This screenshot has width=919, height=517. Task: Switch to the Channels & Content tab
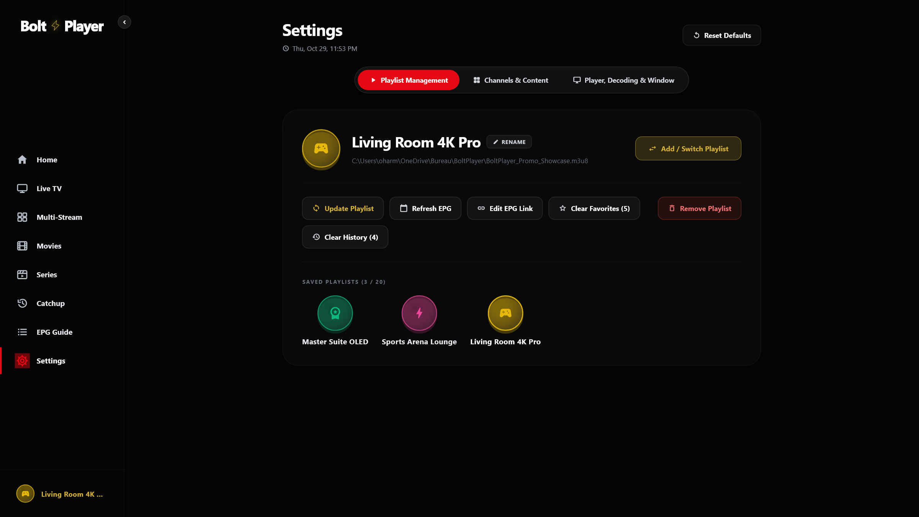pos(511,80)
